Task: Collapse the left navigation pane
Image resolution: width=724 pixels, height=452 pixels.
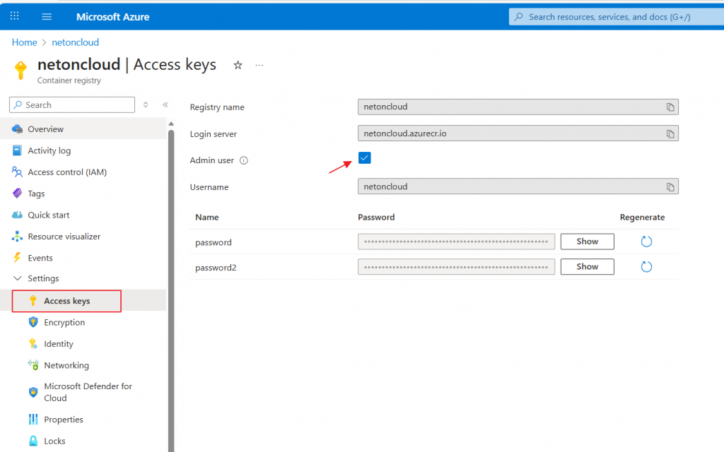Action: (x=165, y=105)
